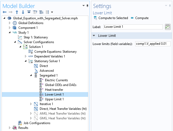
Task: Select Direct, Heat Transfer Variables icon
Action: pyautogui.click(x=36, y=109)
